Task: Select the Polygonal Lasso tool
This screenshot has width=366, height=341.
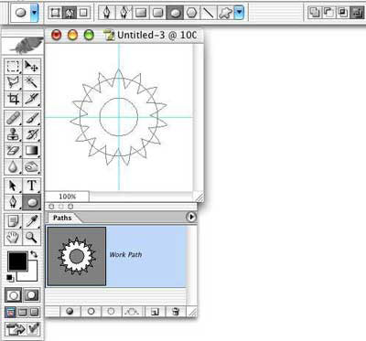Action: [13, 82]
